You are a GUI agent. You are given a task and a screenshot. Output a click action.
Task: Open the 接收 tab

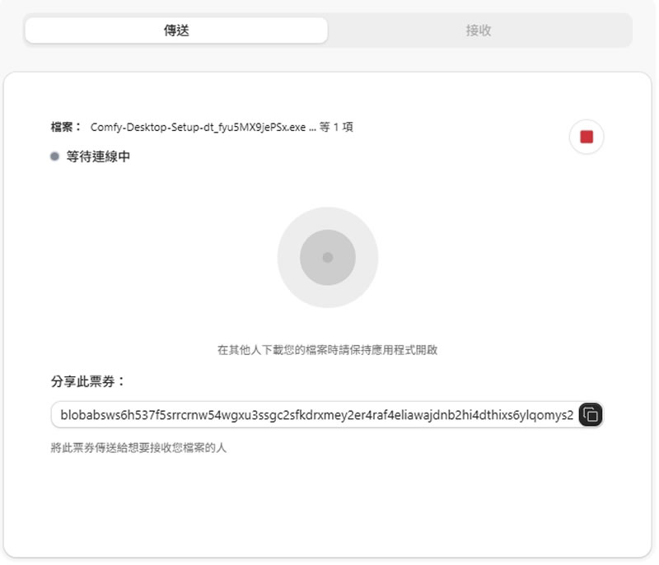479,30
